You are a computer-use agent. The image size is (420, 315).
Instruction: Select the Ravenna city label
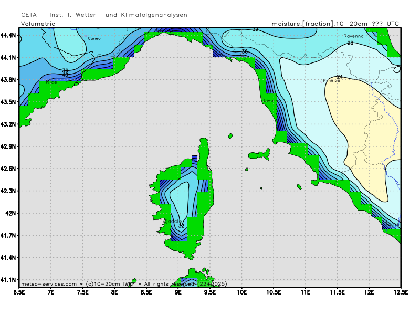[x=353, y=36]
